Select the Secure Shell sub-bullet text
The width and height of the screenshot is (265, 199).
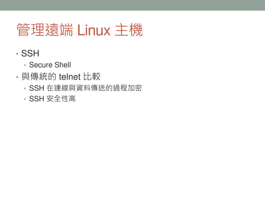(x=50, y=65)
